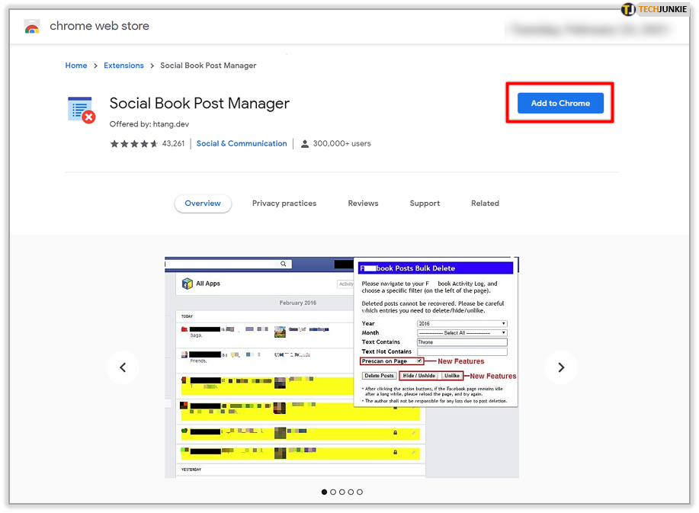
Task: Click the Chrome Web Store logo icon
Action: tap(32, 26)
